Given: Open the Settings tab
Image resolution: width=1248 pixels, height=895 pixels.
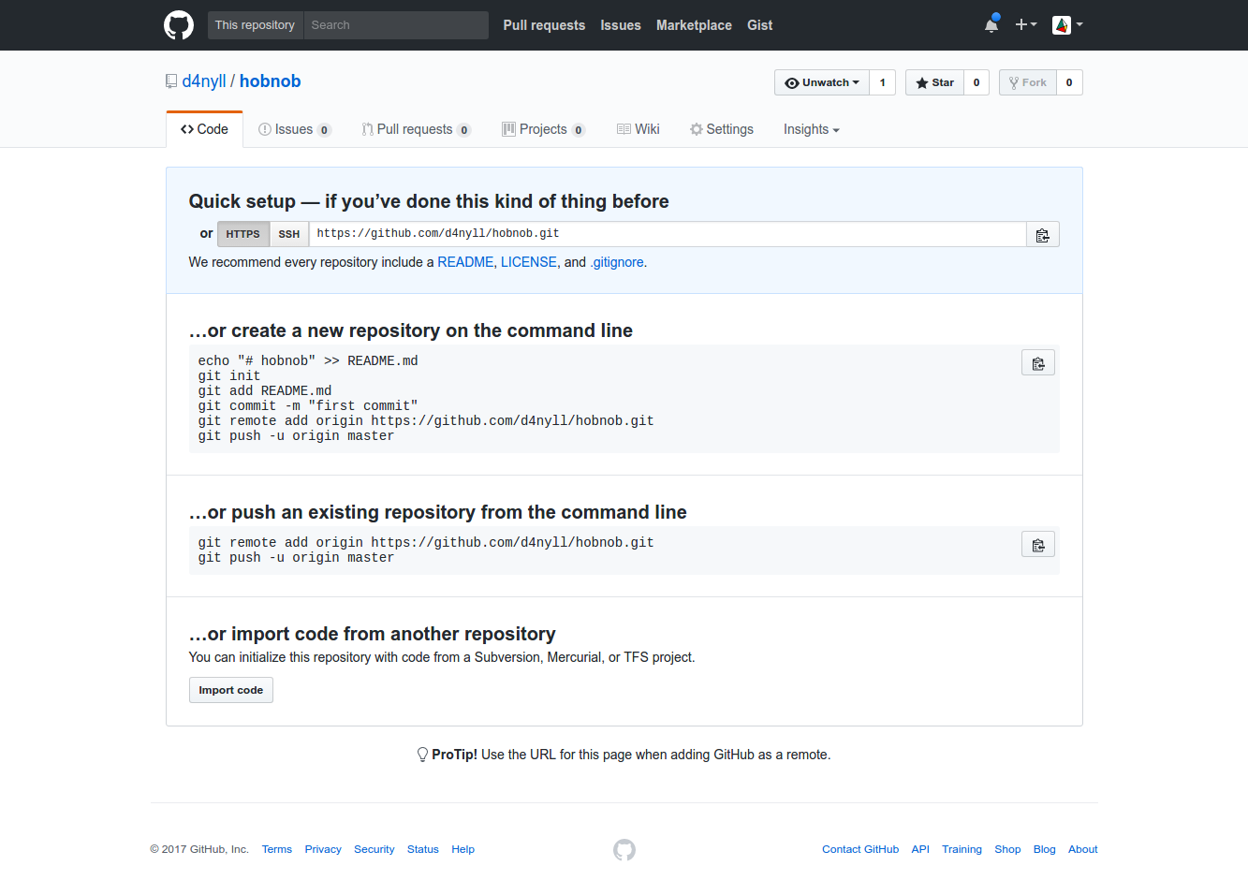Looking at the screenshot, I should pyautogui.click(x=722, y=130).
